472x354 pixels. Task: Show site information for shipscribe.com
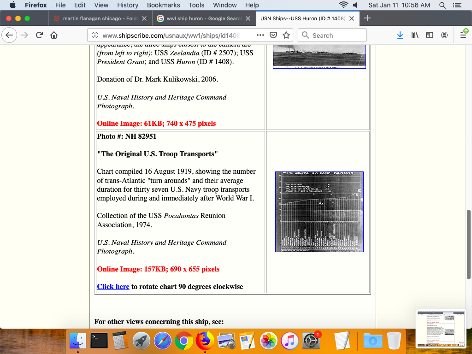[95, 35]
